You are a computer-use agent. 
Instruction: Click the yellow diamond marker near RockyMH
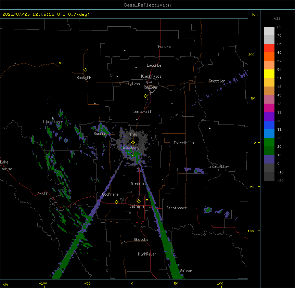85,70
